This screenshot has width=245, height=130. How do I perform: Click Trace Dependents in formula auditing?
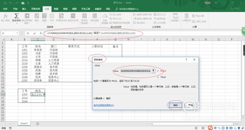[x=142, y=19]
